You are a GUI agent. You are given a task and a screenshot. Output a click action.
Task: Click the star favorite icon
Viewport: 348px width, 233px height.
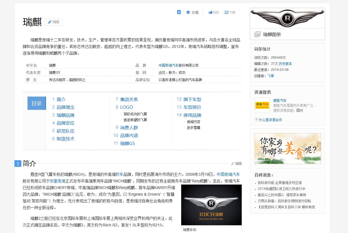click(x=188, y=12)
